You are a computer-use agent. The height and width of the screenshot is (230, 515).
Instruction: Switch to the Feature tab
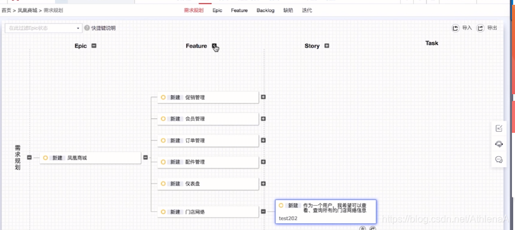[239, 10]
